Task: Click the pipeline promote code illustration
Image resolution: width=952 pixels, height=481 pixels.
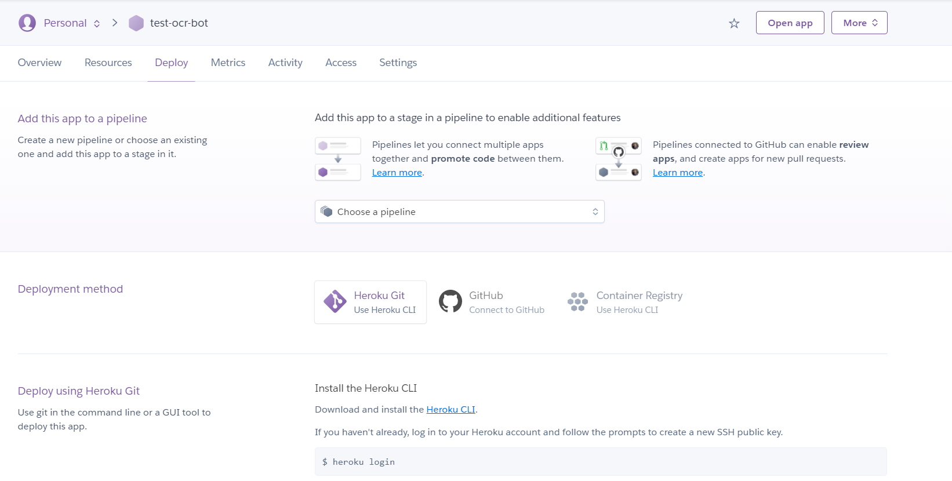Action: [x=338, y=159]
